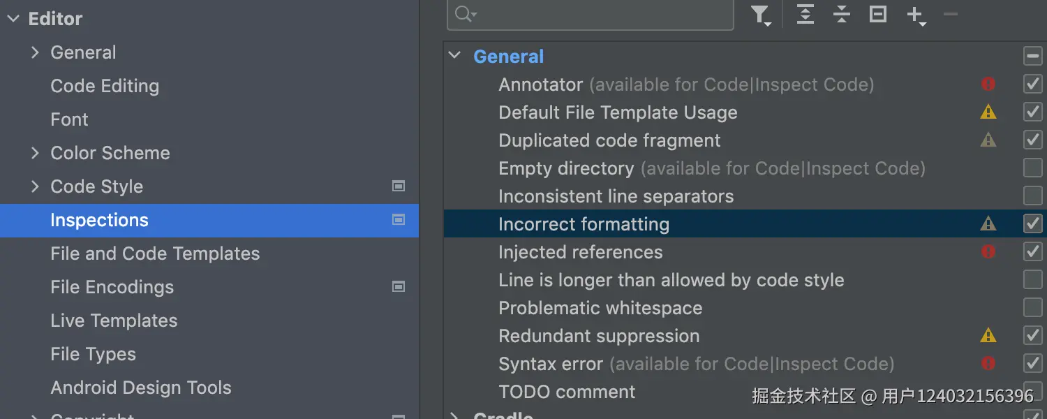Click the inspections search field
Image resolution: width=1047 pixels, height=419 pixels.
click(600, 15)
